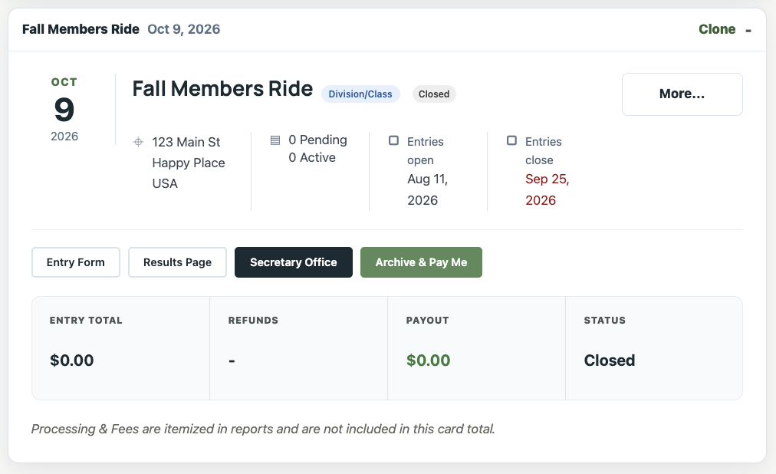776x474 pixels.
Task: Click the Clone link
Action: (717, 29)
